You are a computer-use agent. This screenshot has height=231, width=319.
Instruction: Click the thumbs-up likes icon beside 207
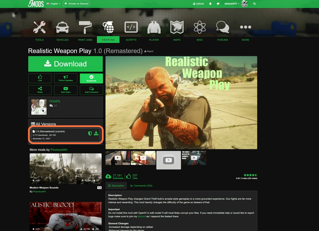click(129, 176)
